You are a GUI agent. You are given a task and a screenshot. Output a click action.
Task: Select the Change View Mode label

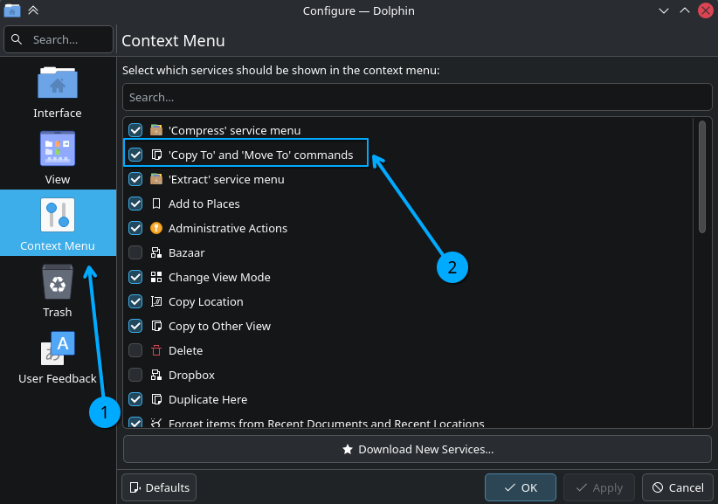pyautogui.click(x=219, y=277)
